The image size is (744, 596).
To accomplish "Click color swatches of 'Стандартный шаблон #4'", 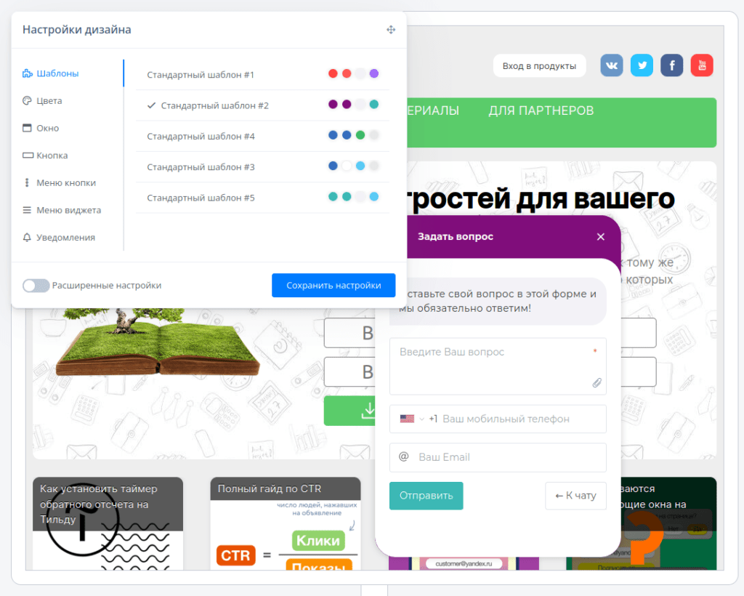I will tap(353, 135).
